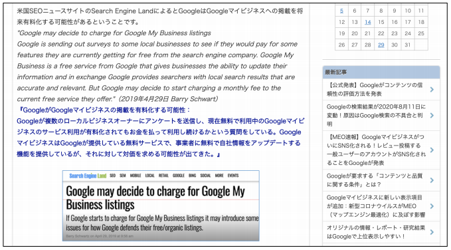The height and width of the screenshot is (250, 451).
Task: Click calendar cell 25
Action: click(421, 33)
